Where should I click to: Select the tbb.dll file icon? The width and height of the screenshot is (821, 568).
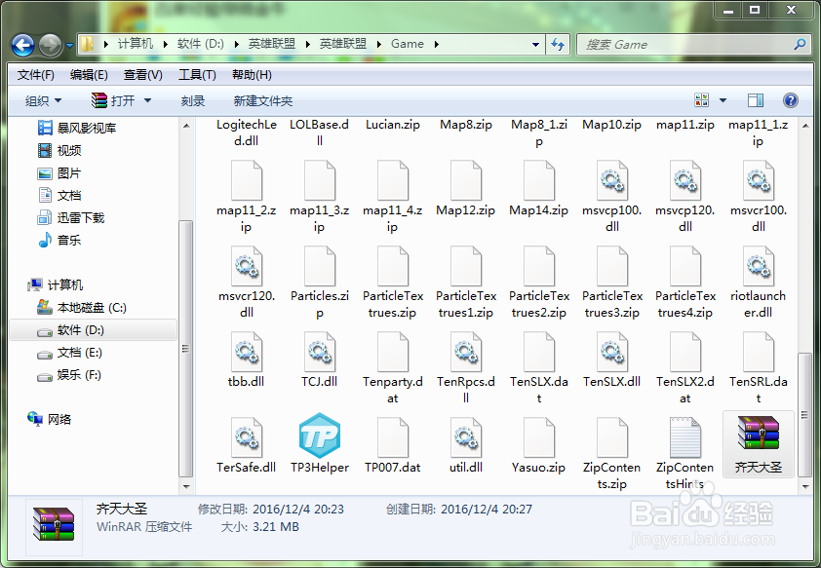(247, 352)
